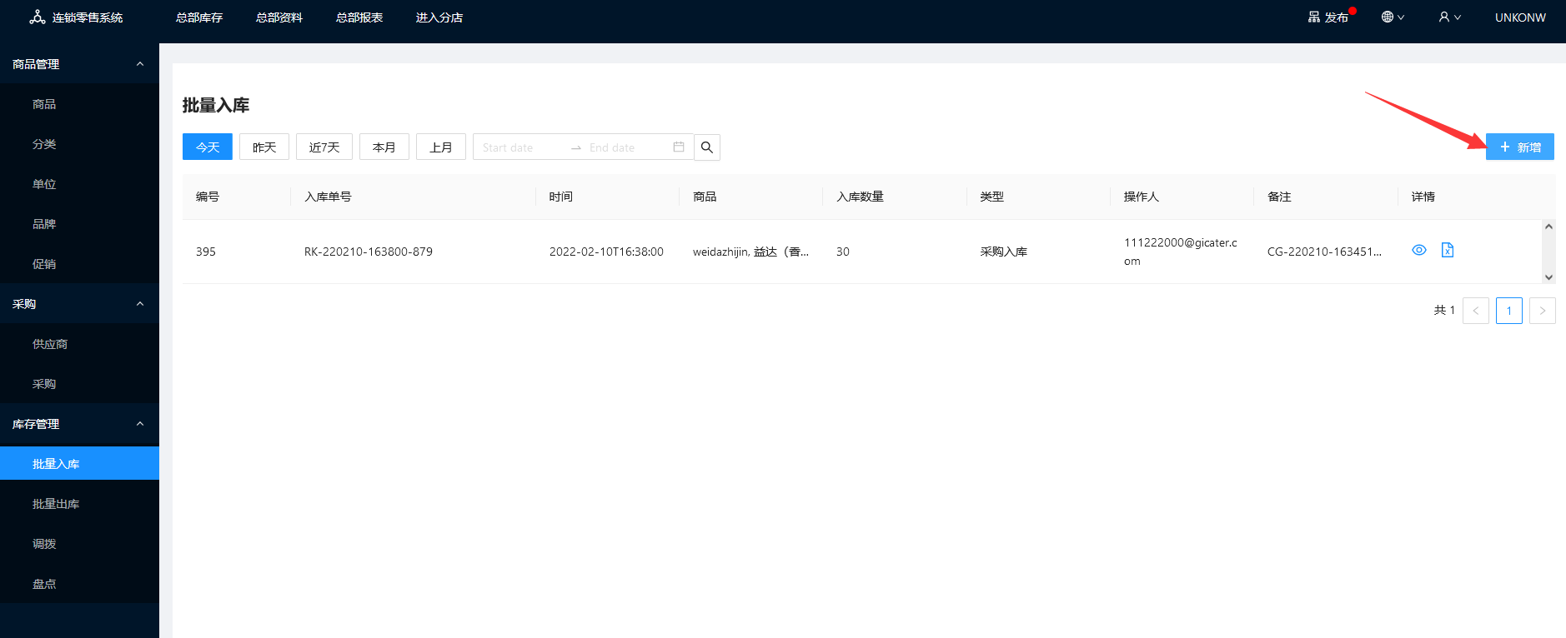Click the 类型 column header
This screenshot has width=1566, height=638.
coord(992,197)
